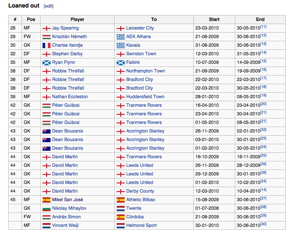Viewport: 286px width, 230px height.
Task: Visit the Falkirk club link
Action: click(x=133, y=62)
